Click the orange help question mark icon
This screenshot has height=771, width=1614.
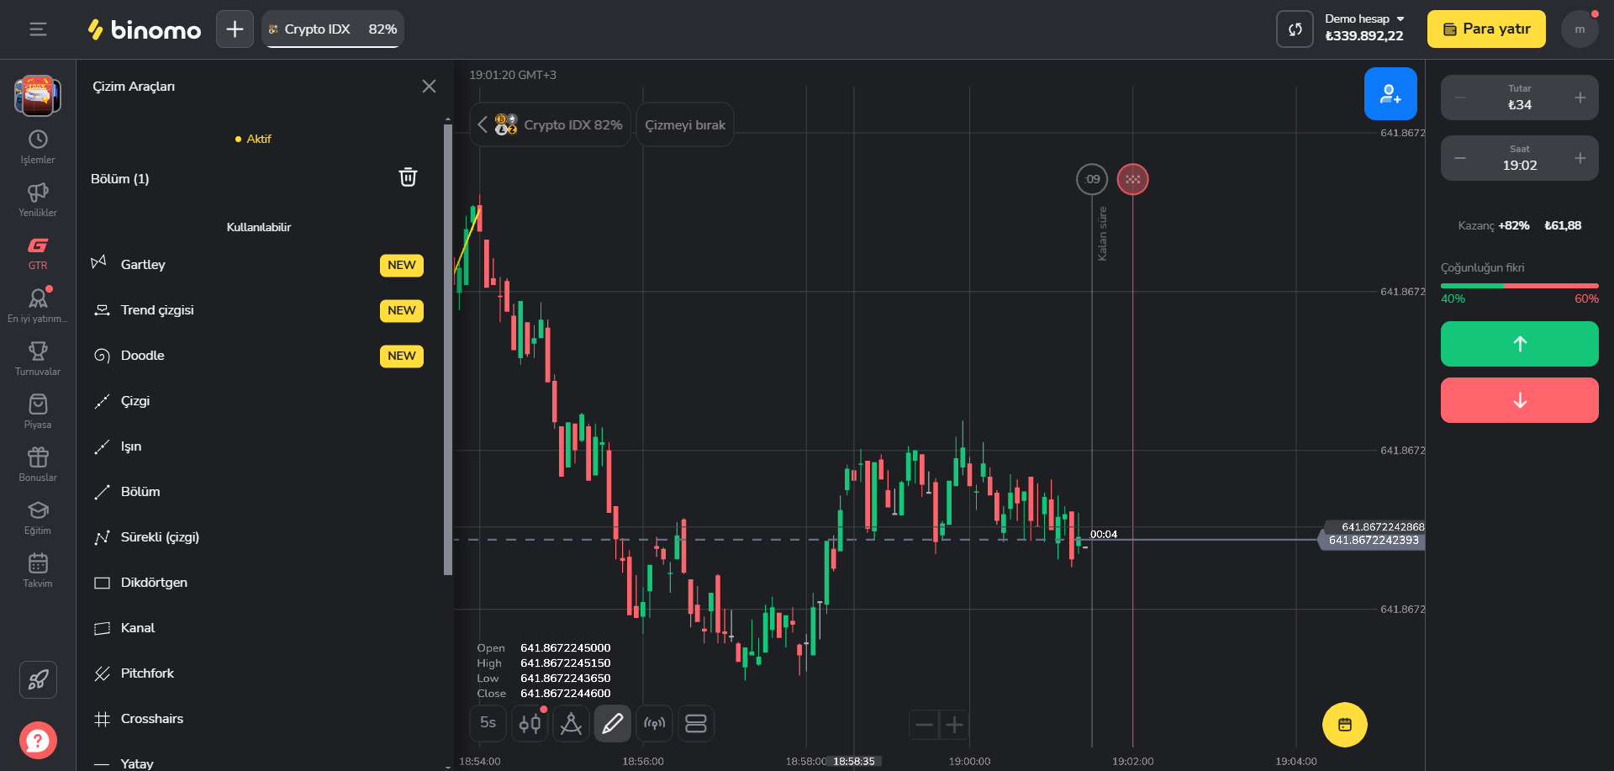(x=38, y=741)
